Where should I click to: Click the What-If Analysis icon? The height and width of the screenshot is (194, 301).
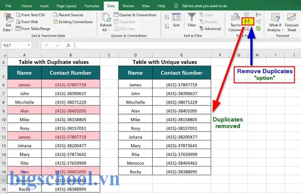pos(275,17)
